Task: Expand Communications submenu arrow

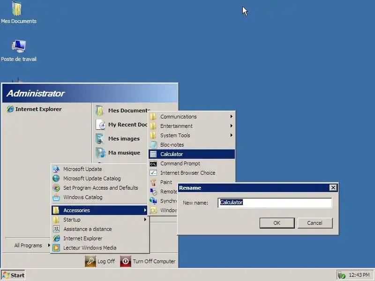Action: click(x=231, y=116)
